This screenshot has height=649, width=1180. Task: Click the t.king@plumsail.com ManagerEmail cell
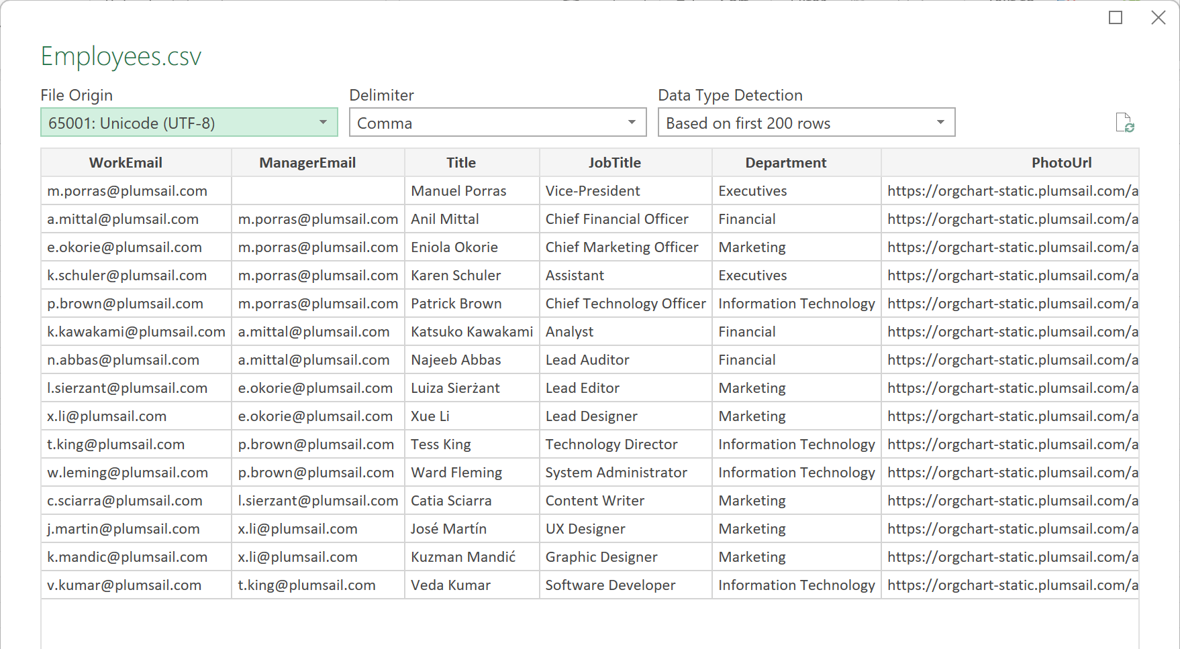click(x=318, y=585)
